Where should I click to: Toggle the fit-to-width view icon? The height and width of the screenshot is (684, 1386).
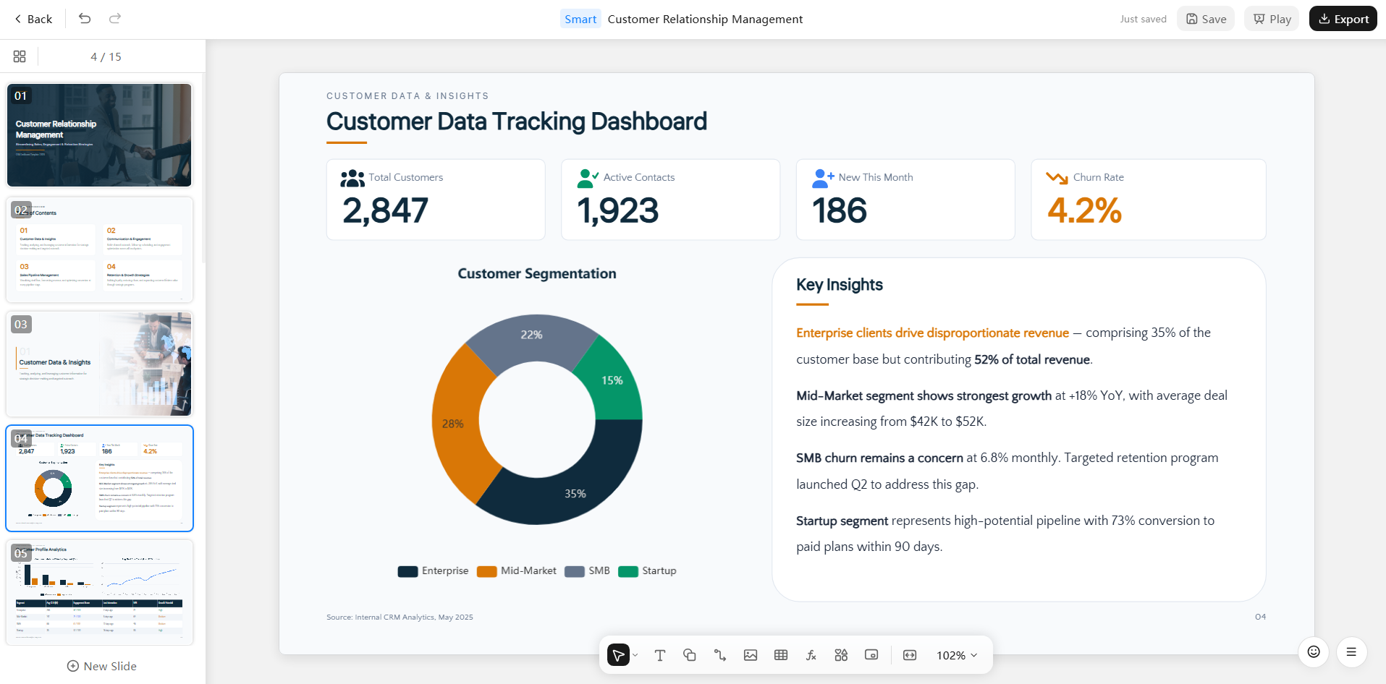pyautogui.click(x=910, y=655)
